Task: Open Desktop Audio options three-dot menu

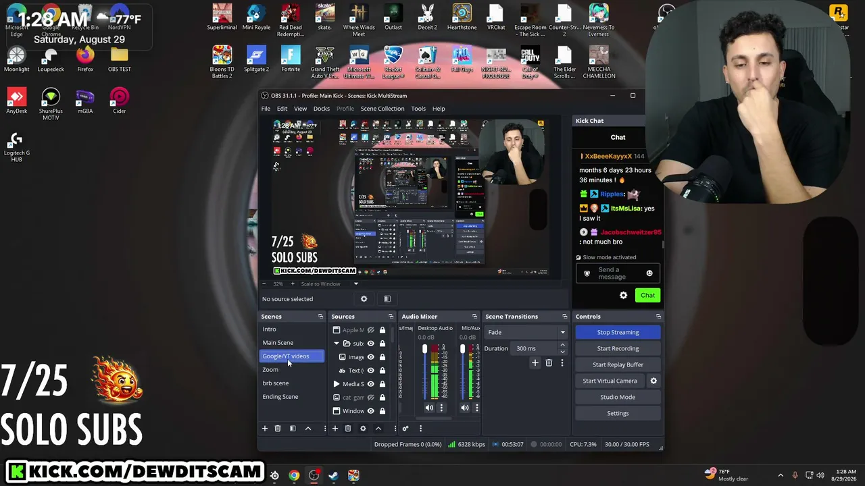Action: tap(441, 408)
